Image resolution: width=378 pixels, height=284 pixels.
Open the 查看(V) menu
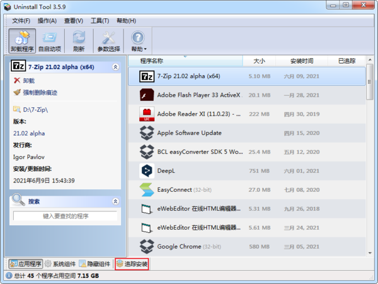[74, 21]
